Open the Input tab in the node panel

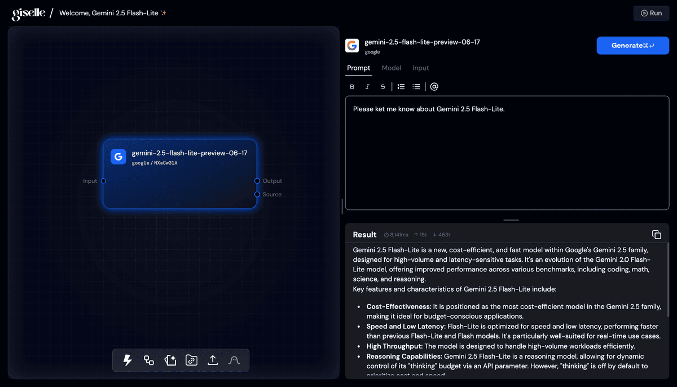420,68
